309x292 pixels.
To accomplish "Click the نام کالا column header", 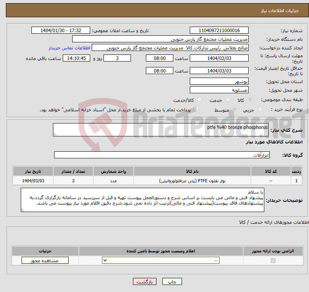I will pyautogui.click(x=192, y=171).
